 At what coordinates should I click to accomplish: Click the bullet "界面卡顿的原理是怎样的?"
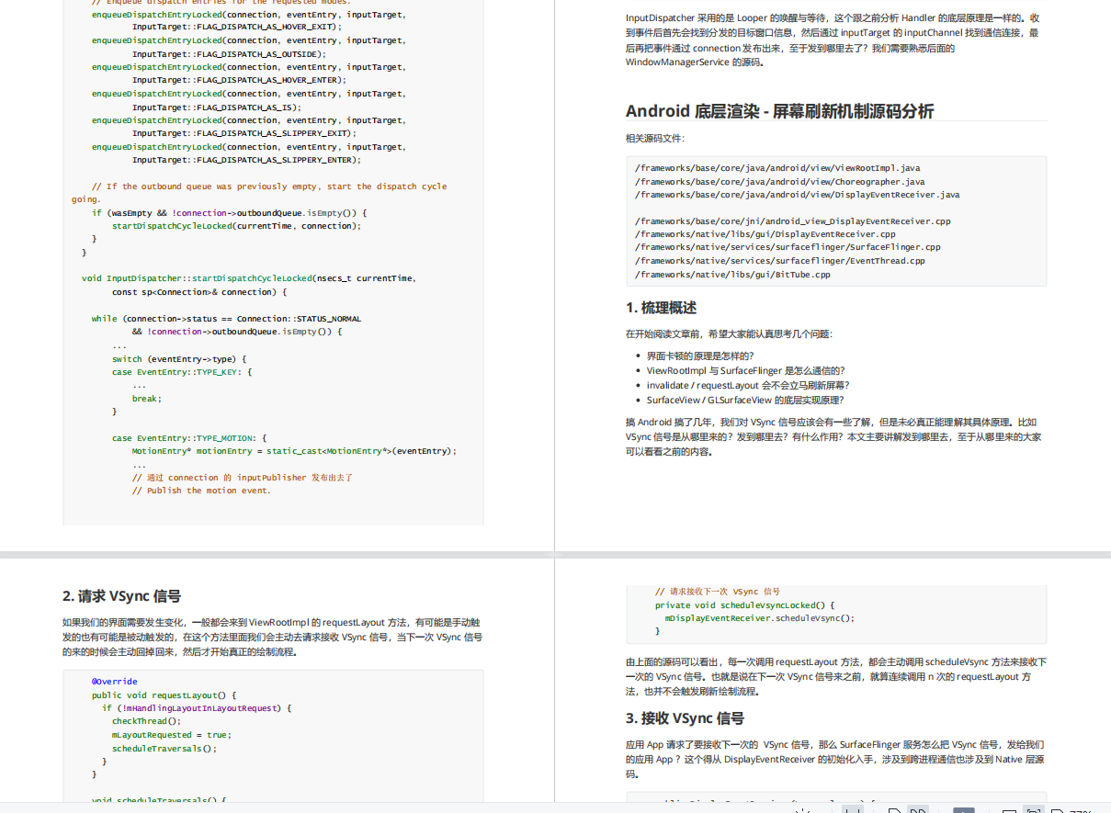click(699, 356)
